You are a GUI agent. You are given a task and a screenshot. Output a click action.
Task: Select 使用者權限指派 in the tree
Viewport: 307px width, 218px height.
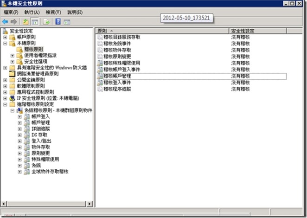40,55
